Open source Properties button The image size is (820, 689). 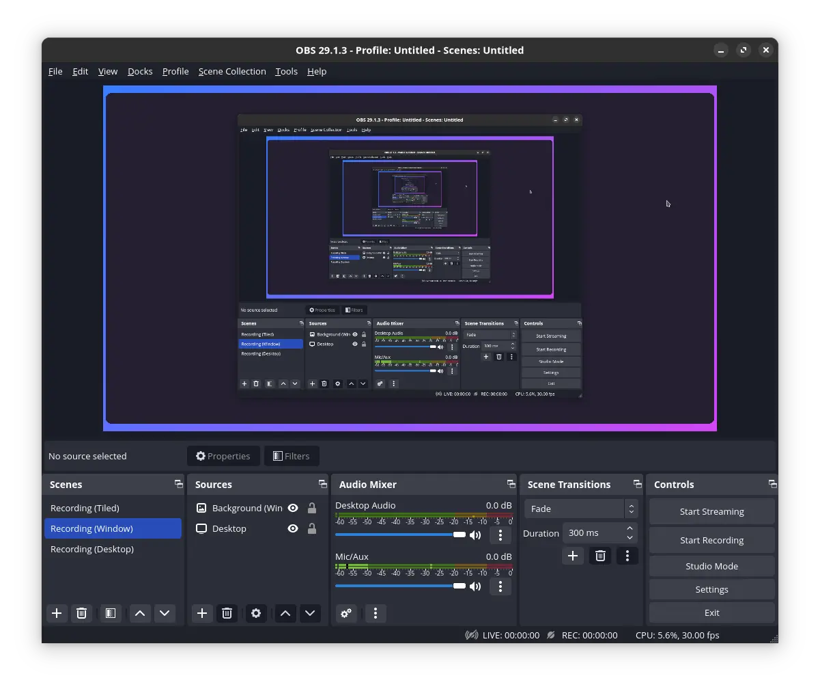click(223, 456)
